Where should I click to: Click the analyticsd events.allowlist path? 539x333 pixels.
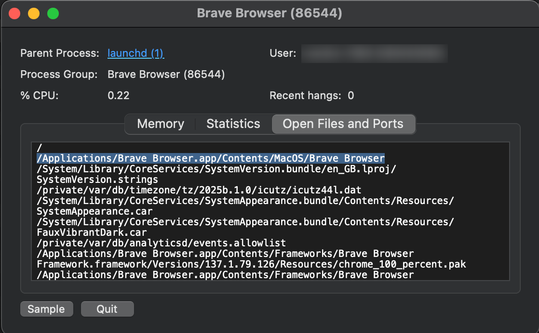point(161,243)
